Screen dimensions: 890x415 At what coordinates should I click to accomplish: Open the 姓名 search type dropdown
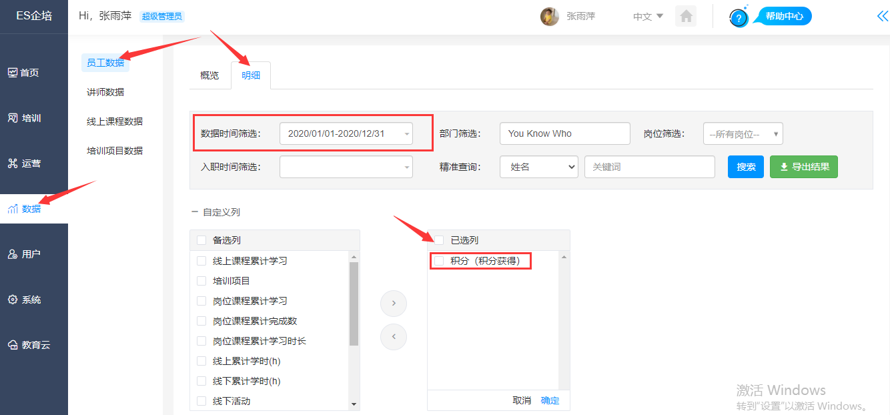click(538, 167)
